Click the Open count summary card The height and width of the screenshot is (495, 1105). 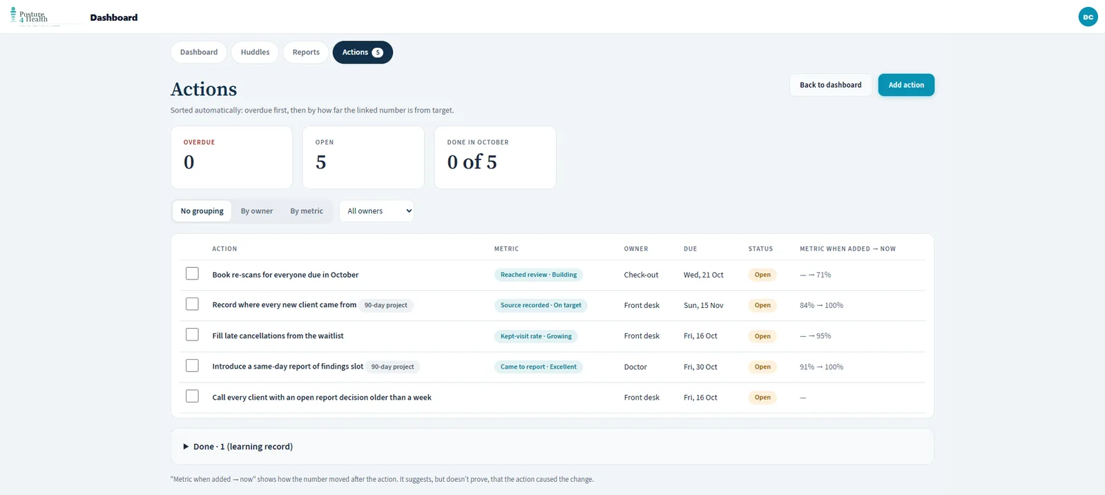(363, 157)
